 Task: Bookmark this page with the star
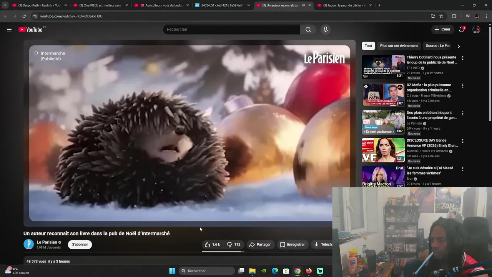coord(441,16)
